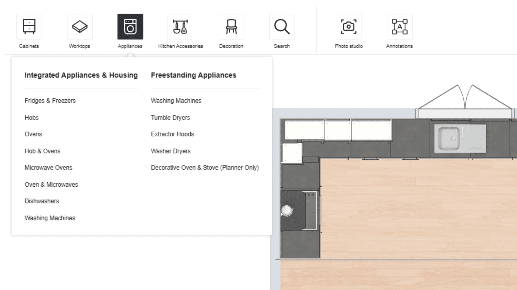Select the Decoration chair icon

[231, 27]
